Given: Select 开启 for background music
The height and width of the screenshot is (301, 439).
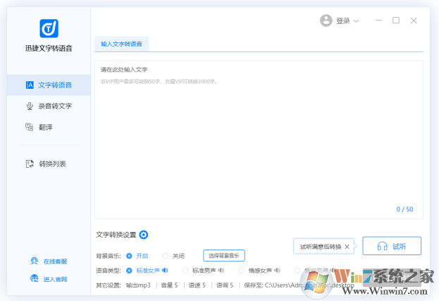Looking at the screenshot, I should pos(129,256).
